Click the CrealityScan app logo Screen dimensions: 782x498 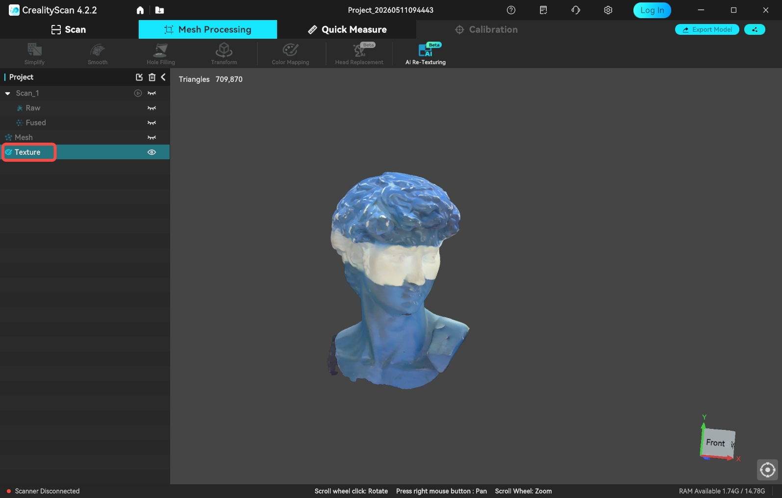[14, 10]
